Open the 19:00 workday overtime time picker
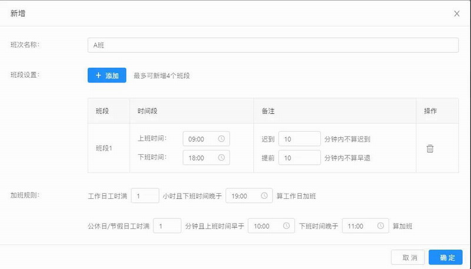 244,195
